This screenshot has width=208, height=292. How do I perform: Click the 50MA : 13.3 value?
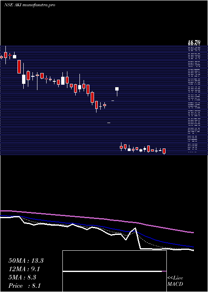tap(26, 261)
